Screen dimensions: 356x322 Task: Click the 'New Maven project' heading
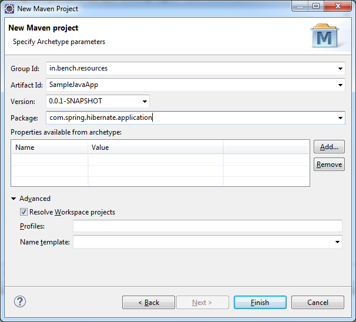pos(43,28)
